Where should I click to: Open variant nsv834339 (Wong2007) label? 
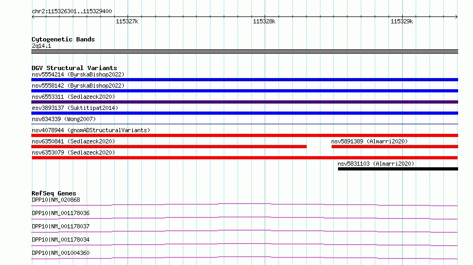click(64, 119)
